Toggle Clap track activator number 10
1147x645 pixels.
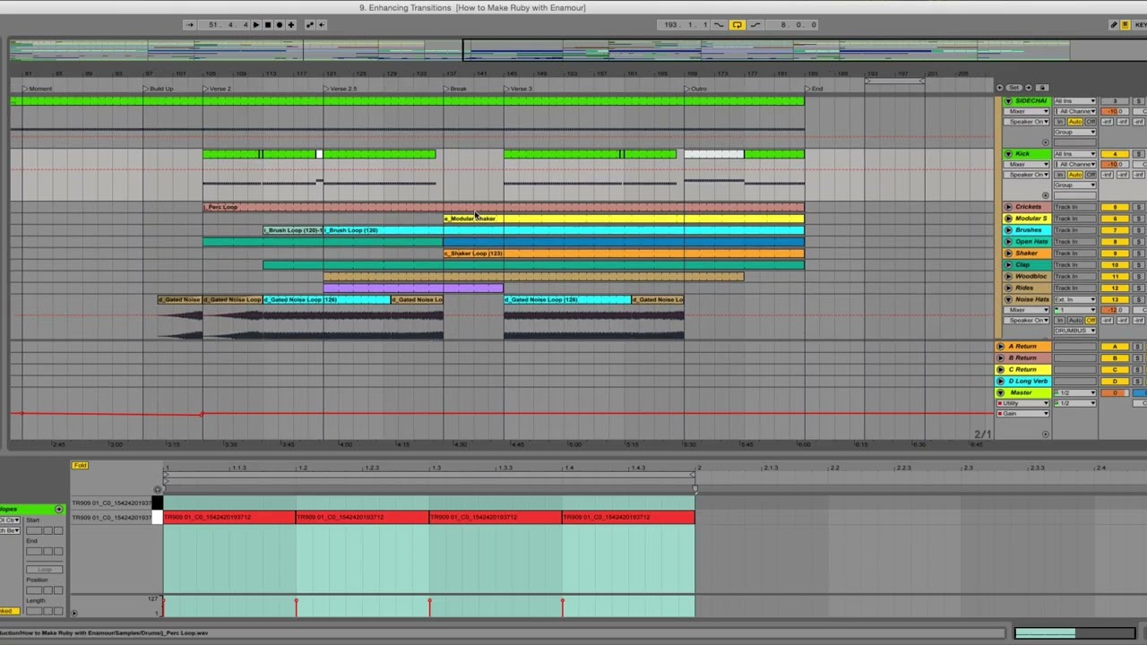[1115, 265]
